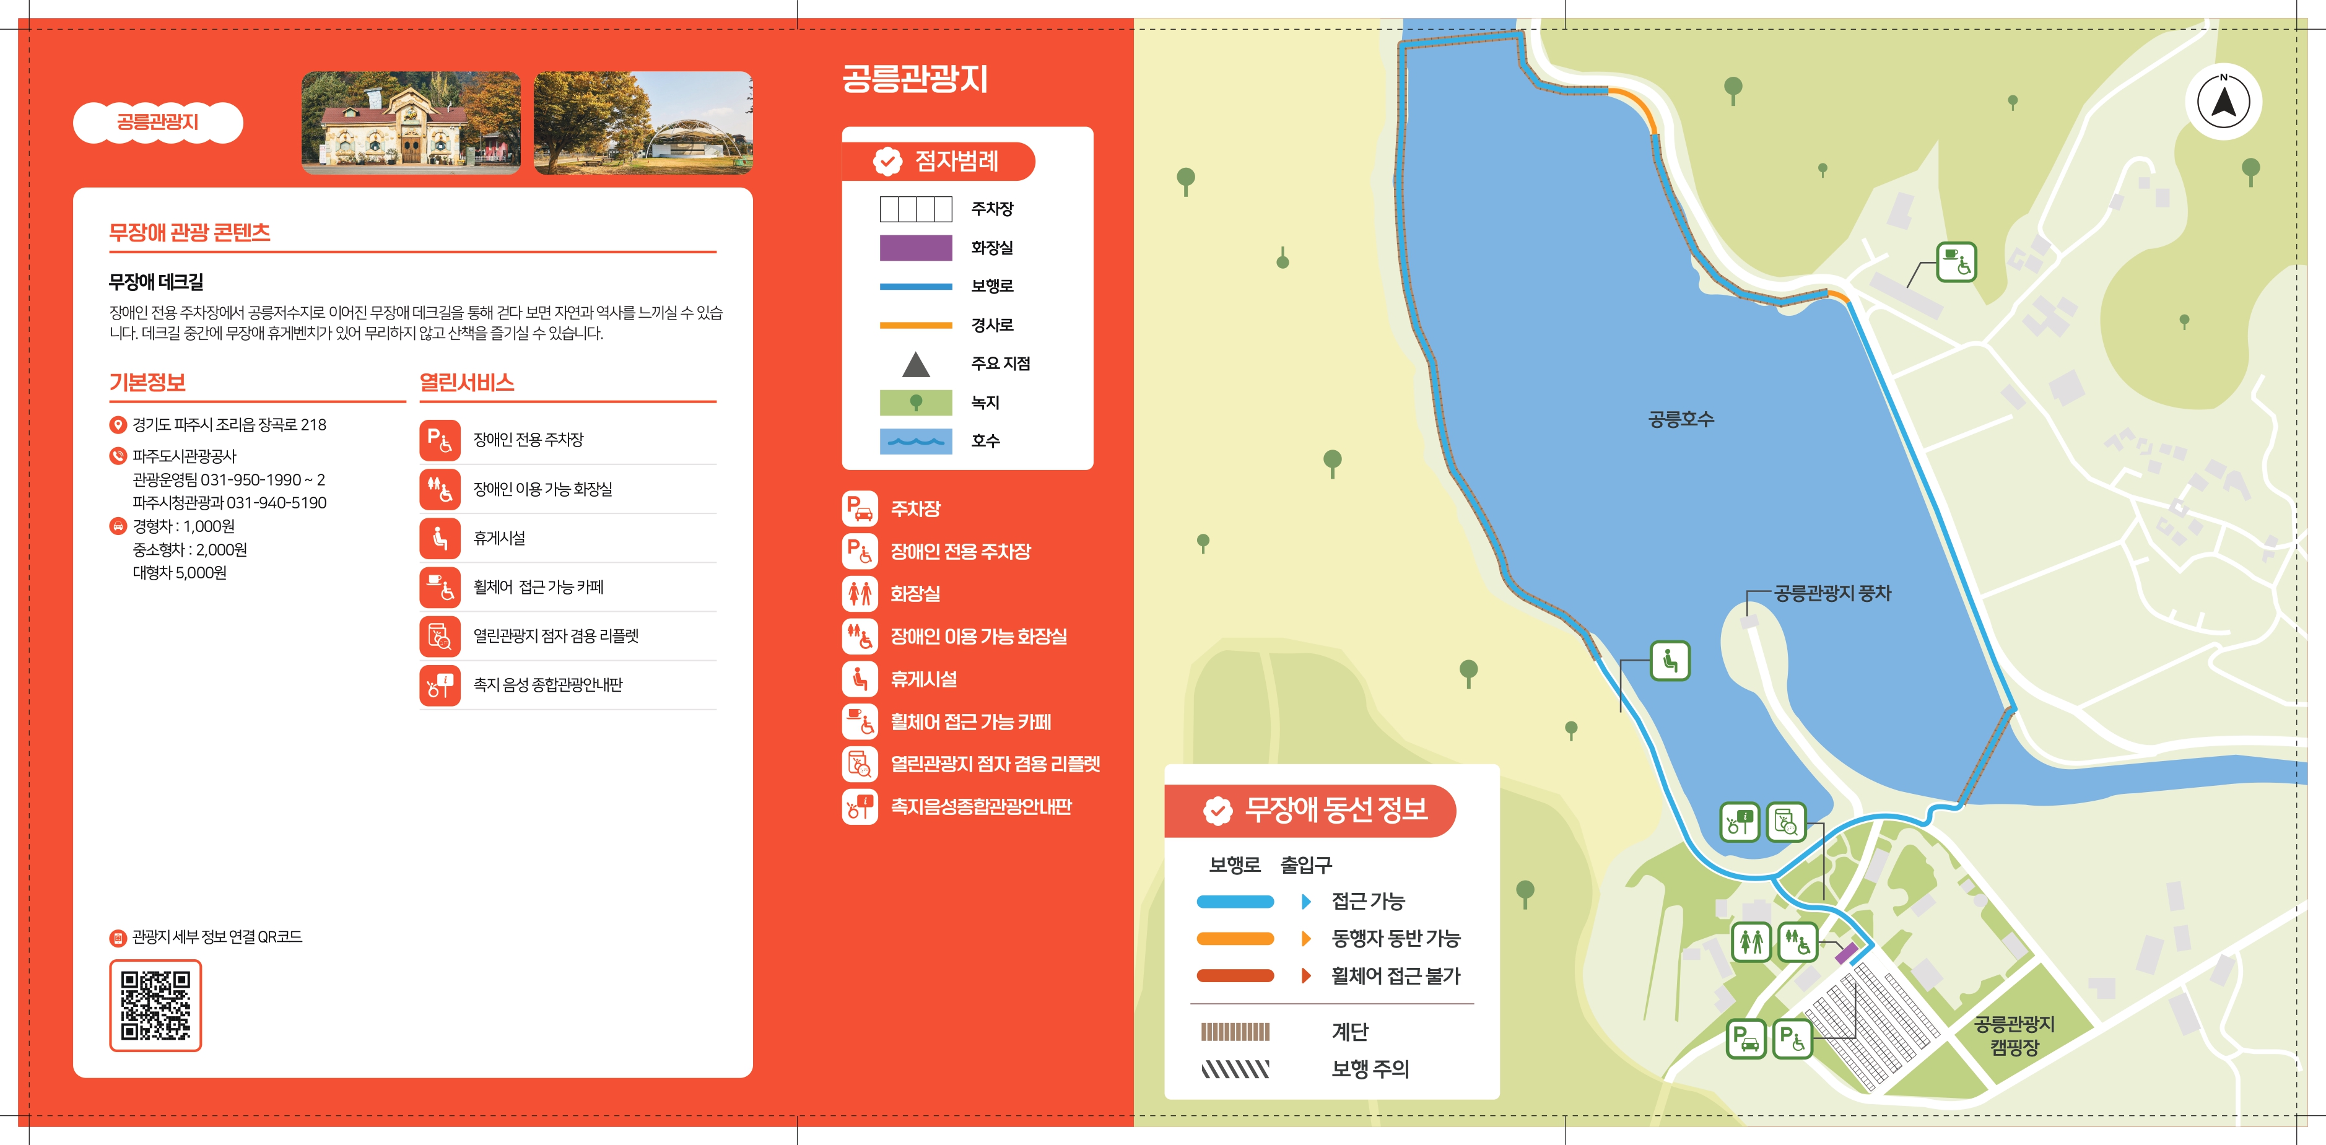Viewport: 2326px width, 1145px height.
Task: Click the white 장애인 전용 주차장 legend icon
Action: tap(860, 552)
